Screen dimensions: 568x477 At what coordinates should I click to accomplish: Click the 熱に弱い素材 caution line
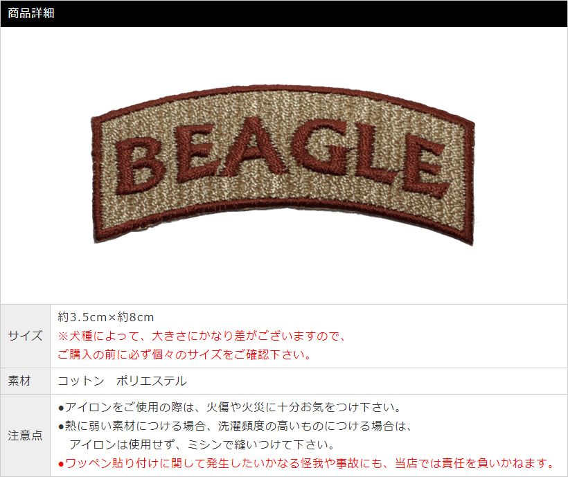(x=235, y=426)
